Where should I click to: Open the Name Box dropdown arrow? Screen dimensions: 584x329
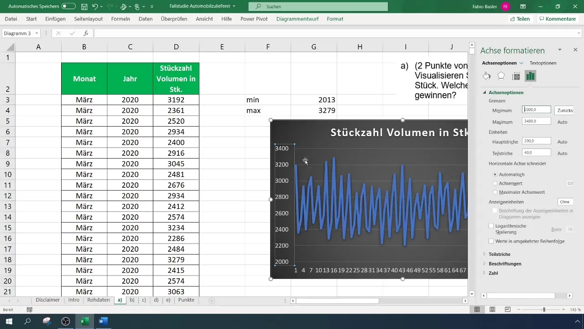36,33
